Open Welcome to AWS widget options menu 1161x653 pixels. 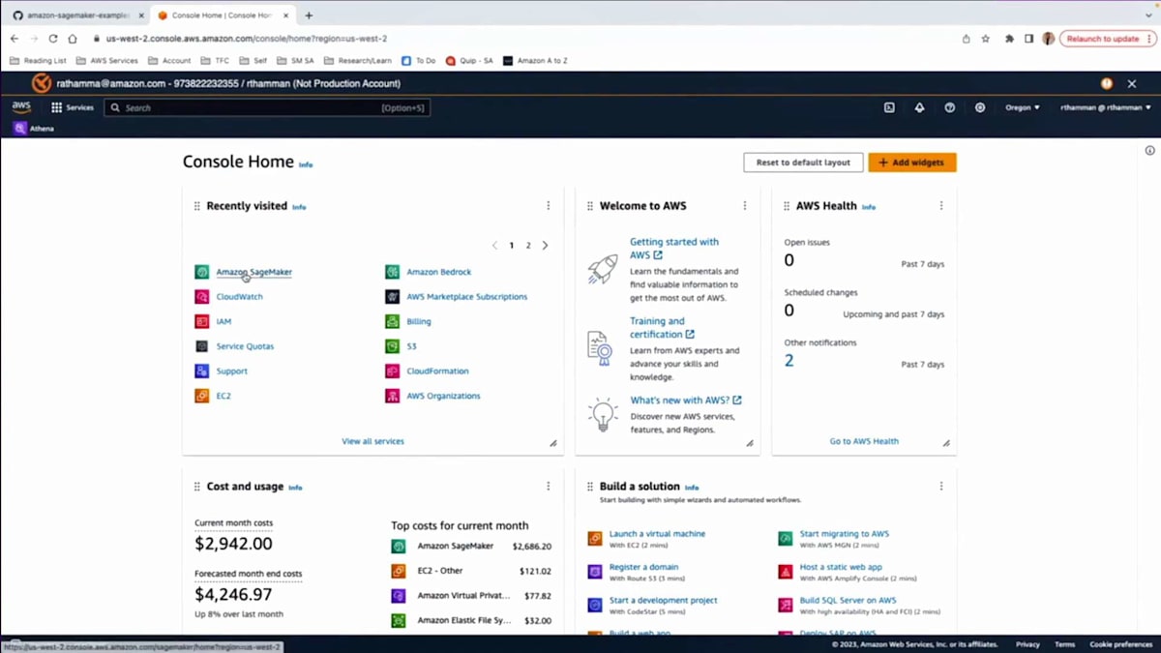[744, 206]
